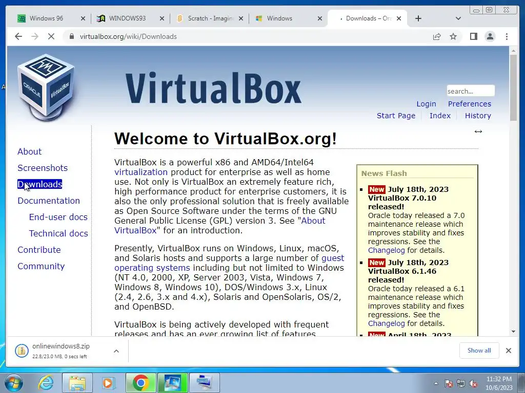Show hidden system tray icons
This screenshot has width=525, height=393.
[x=436, y=384]
